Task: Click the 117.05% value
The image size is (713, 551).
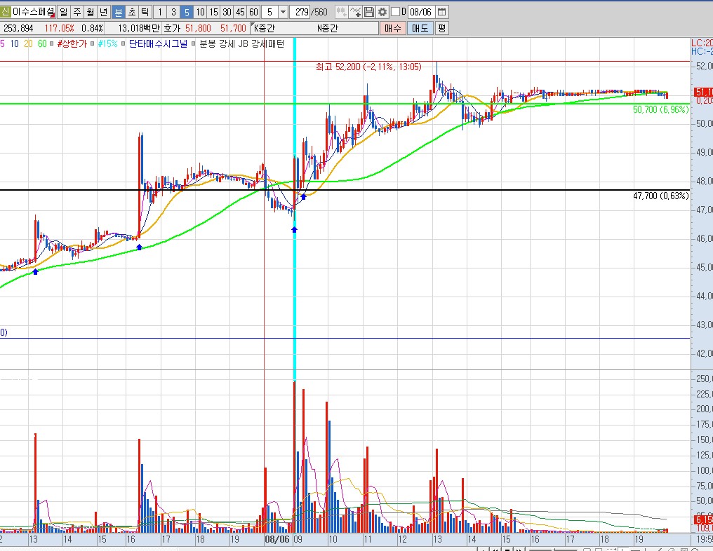Action: point(59,28)
